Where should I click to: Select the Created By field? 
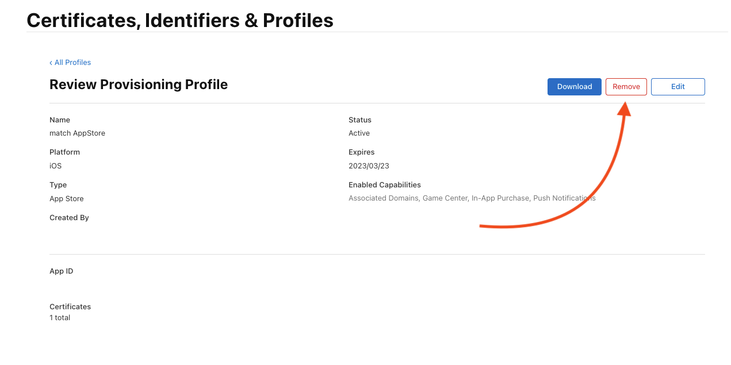69,217
